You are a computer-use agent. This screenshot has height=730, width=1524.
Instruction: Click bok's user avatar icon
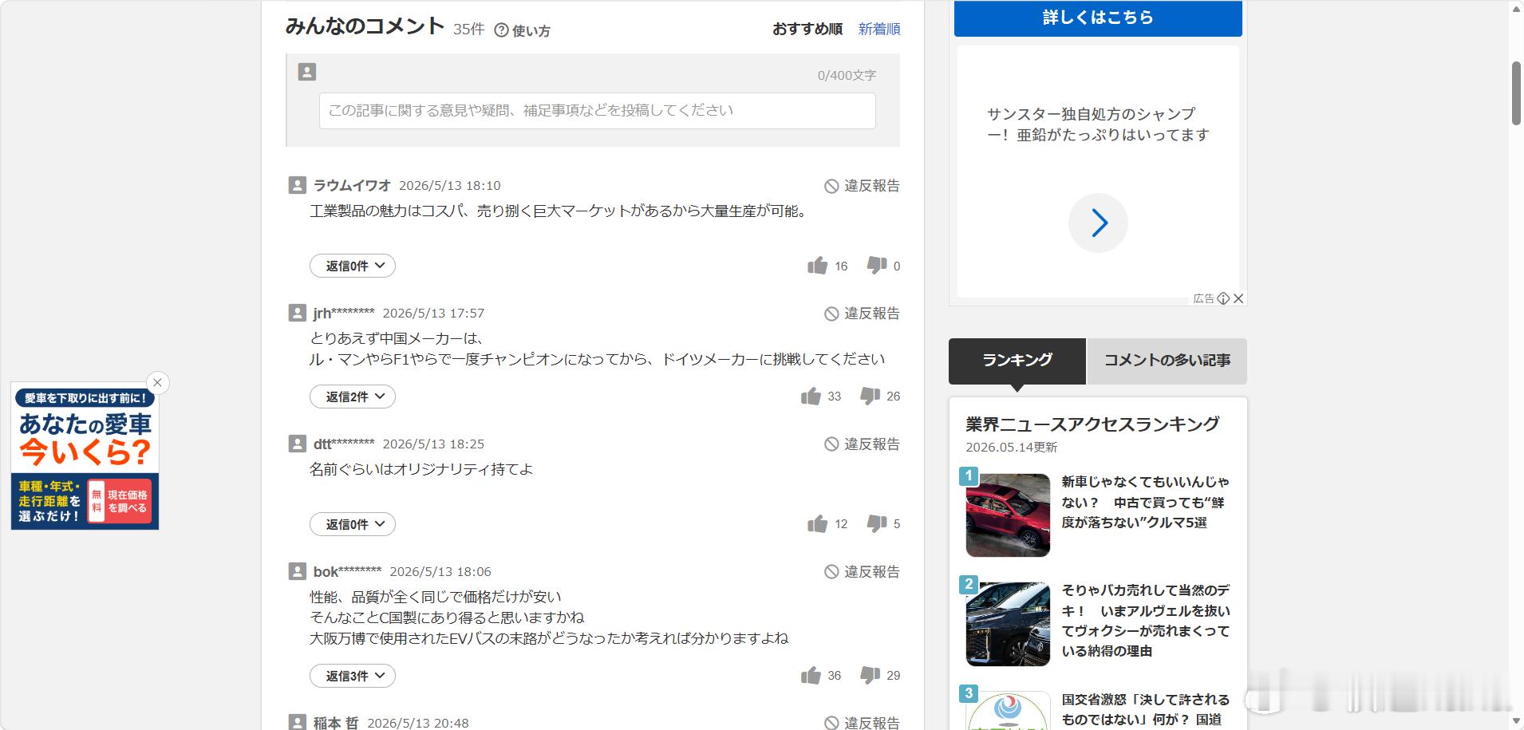(297, 571)
